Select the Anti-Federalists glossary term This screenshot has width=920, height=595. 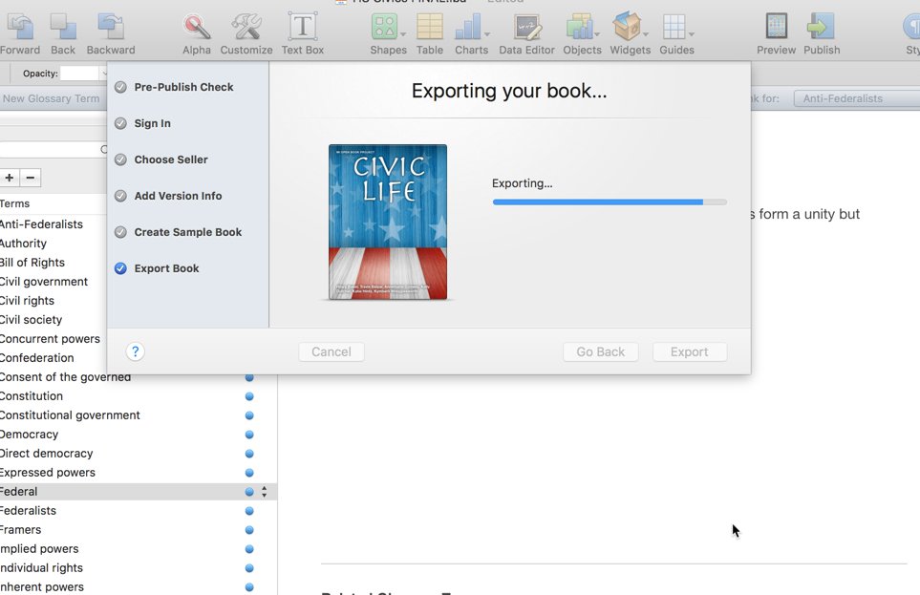point(41,224)
